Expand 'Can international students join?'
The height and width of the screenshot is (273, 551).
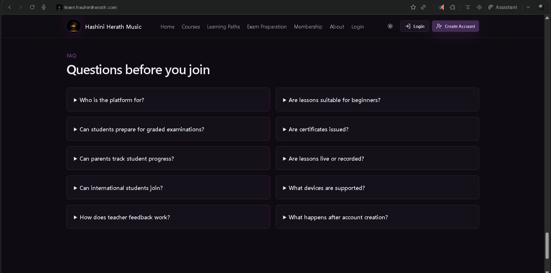[x=168, y=187]
